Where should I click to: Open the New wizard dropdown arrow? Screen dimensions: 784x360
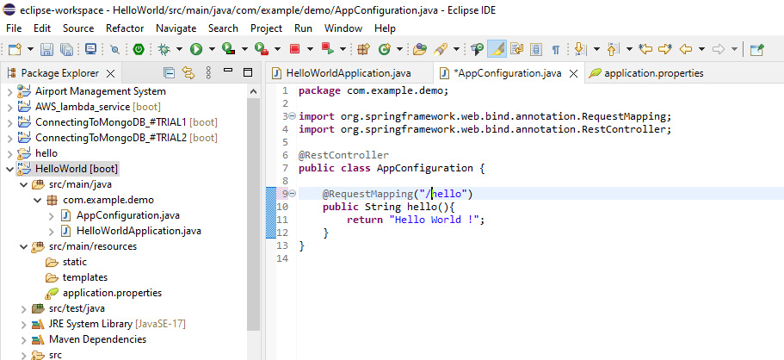[x=30, y=49]
